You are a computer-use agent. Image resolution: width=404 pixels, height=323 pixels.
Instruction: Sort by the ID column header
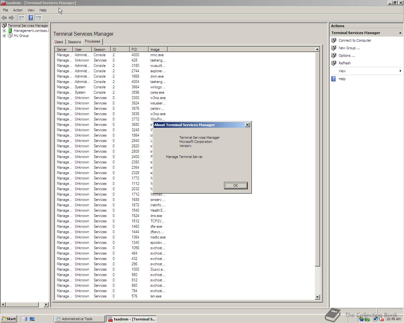pos(120,50)
